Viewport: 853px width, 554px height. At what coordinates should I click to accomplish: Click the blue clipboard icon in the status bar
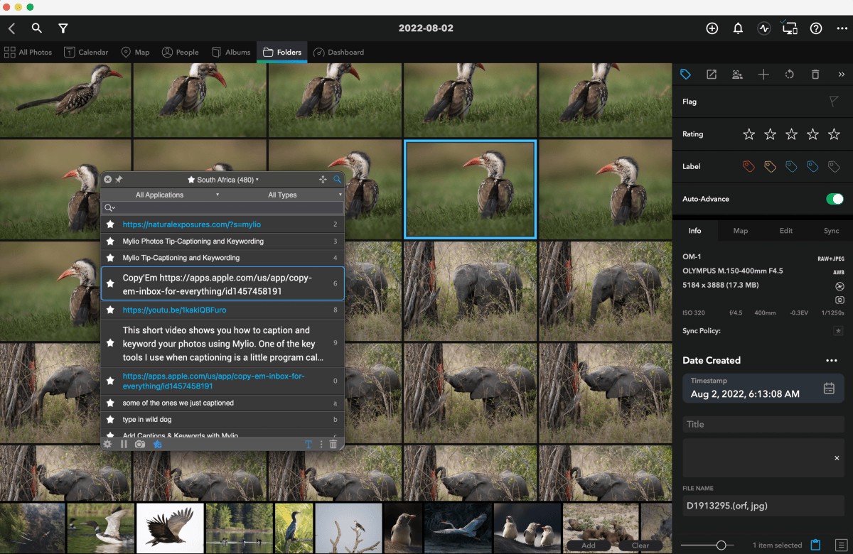click(x=815, y=545)
